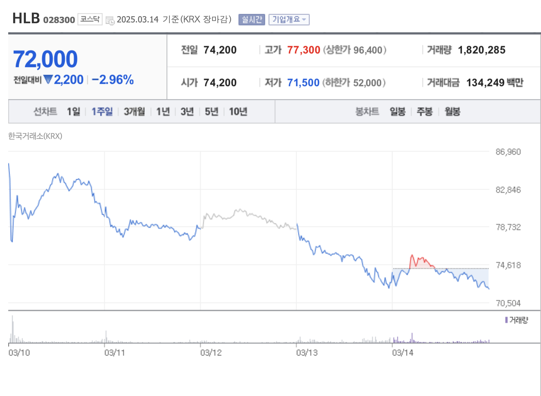Click the 거래량 value 1,820,285
The height and width of the screenshot is (396, 541).
pyautogui.click(x=482, y=50)
